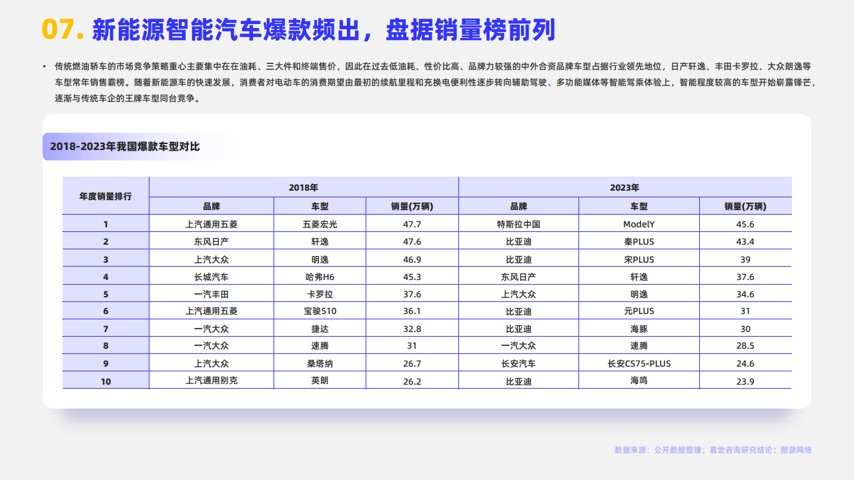
Task: Select the 数据来源 footer note
Action: 713,450
